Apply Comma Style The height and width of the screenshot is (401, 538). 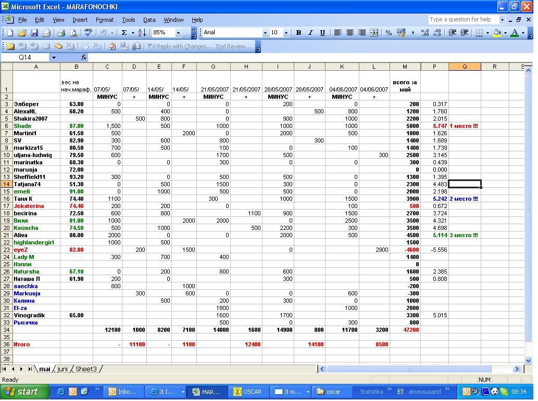point(413,33)
